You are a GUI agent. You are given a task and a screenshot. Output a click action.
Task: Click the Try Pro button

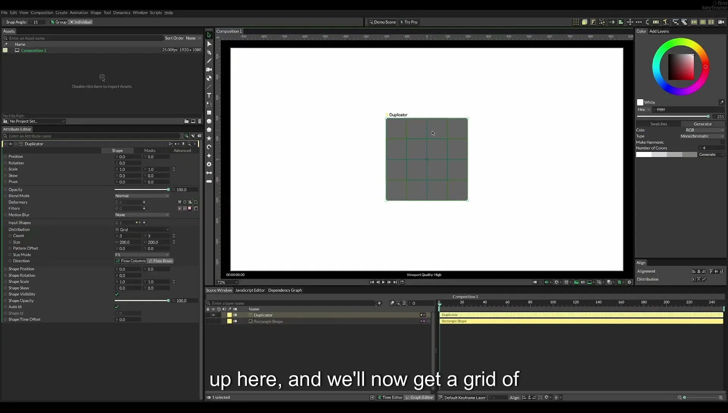click(x=409, y=22)
